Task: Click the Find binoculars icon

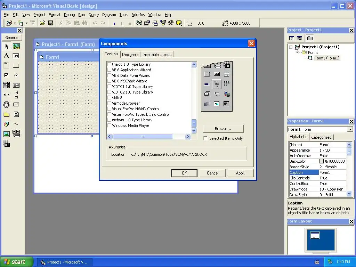Action: tap(85, 23)
